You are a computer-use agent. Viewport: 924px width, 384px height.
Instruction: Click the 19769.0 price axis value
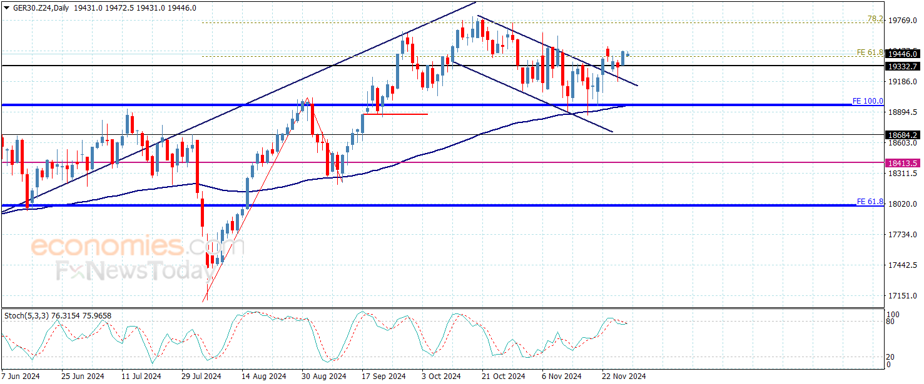(903, 21)
